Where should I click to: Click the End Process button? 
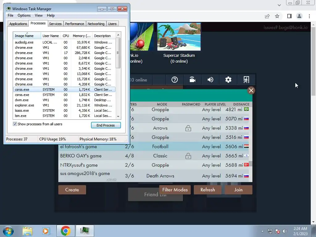coord(106,125)
